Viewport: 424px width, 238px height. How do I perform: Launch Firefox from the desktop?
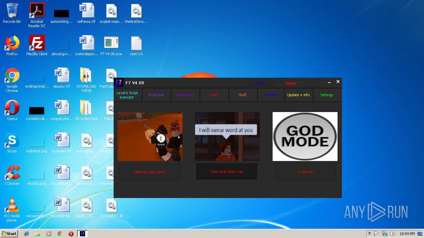pyautogui.click(x=12, y=46)
